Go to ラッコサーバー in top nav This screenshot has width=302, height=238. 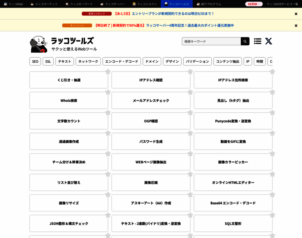pos(113,4)
